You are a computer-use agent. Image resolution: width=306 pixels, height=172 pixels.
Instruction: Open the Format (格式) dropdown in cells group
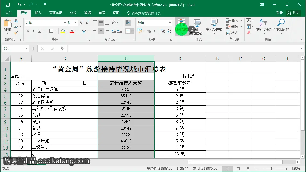click(x=233, y=33)
